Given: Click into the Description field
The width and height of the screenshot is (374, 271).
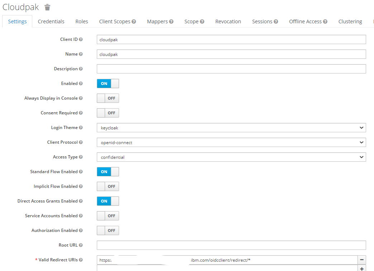Looking at the screenshot, I should 231,69.
